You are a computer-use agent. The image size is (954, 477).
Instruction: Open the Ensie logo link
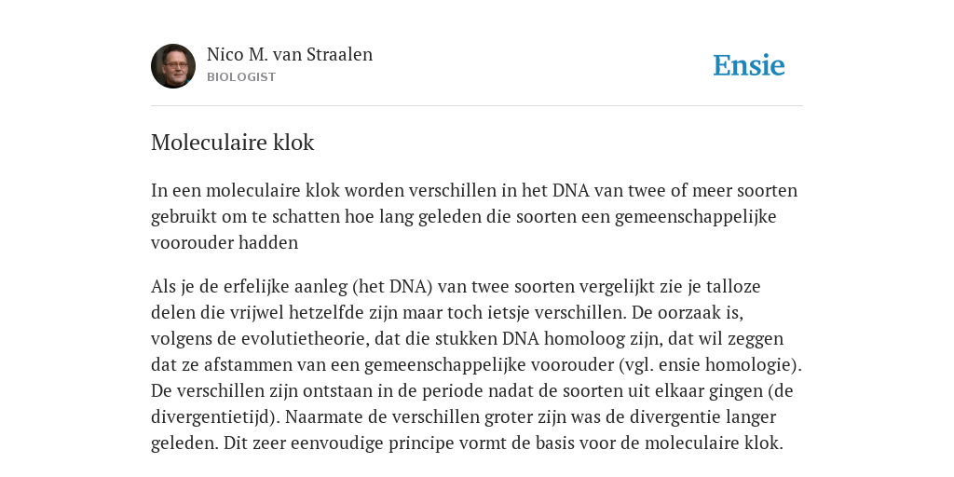click(749, 65)
